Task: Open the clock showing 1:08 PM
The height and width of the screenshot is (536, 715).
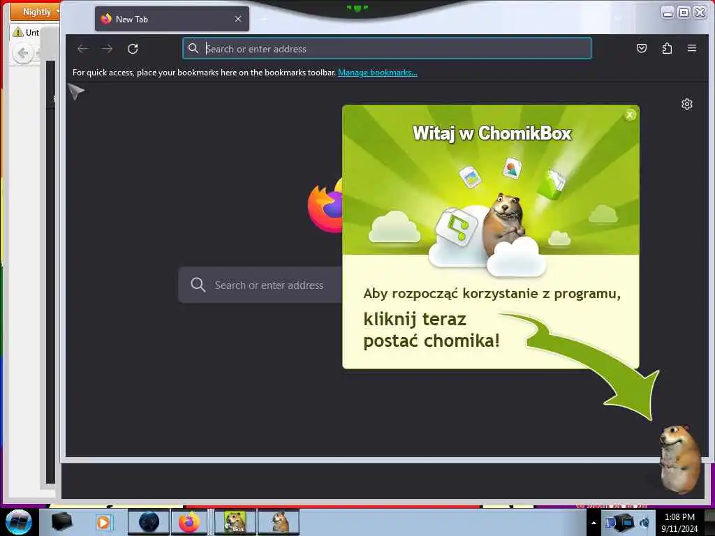Action: [x=679, y=523]
